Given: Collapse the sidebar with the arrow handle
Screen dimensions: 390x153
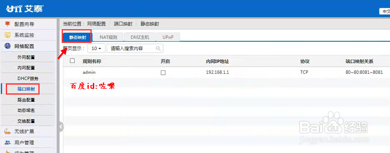Looking at the screenshot, I should coord(61,127).
